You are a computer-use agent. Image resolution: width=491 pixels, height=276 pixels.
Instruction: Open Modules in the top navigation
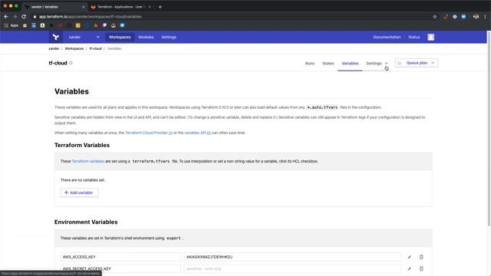(146, 37)
